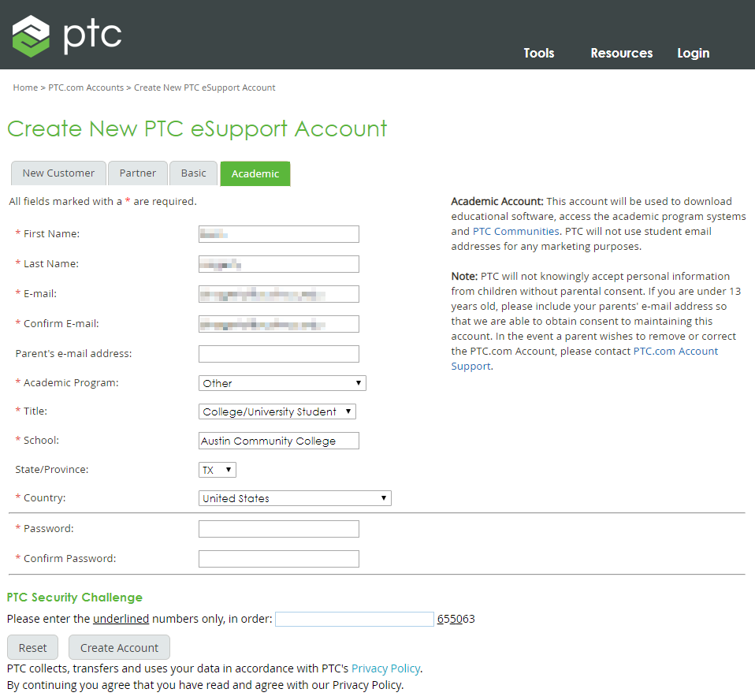755x700 pixels.
Task: Focus the Password input field
Action: [x=278, y=529]
